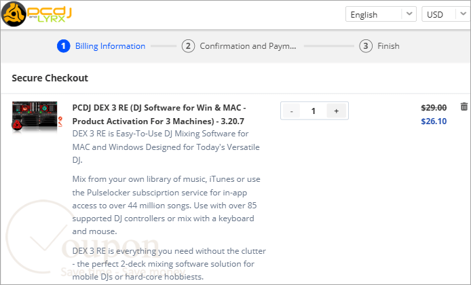Image resolution: width=471 pixels, height=285 pixels.
Task: Click the PCDJ DEX 3 RE product title
Action: [x=159, y=115]
